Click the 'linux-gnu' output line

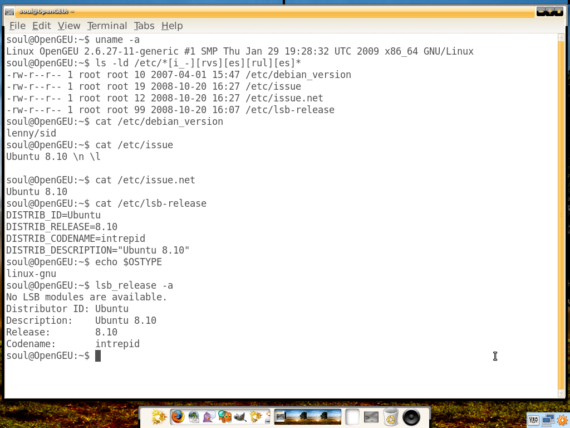pos(31,274)
